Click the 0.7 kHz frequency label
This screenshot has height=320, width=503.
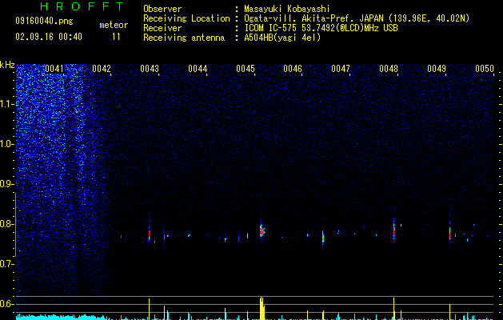pos(7,264)
